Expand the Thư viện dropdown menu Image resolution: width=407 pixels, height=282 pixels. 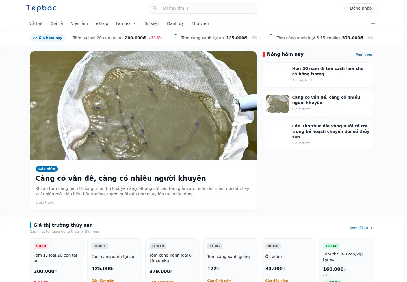coord(202,23)
